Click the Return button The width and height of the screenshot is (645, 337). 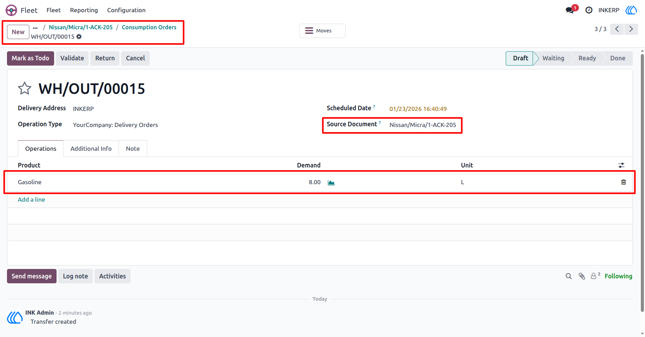point(105,58)
